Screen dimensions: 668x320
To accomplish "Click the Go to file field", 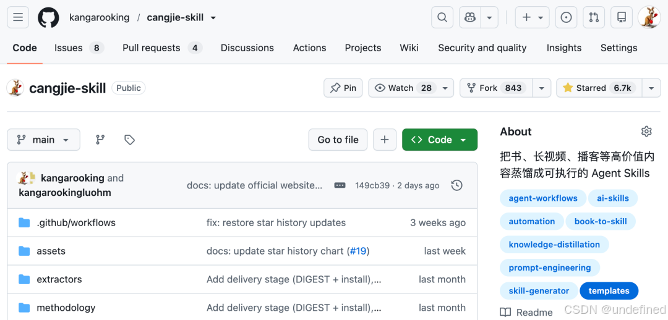I will click(x=338, y=140).
